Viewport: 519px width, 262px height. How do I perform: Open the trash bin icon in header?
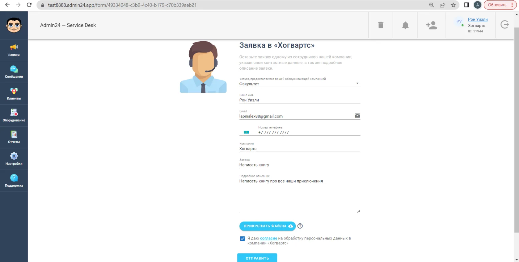pyautogui.click(x=381, y=25)
